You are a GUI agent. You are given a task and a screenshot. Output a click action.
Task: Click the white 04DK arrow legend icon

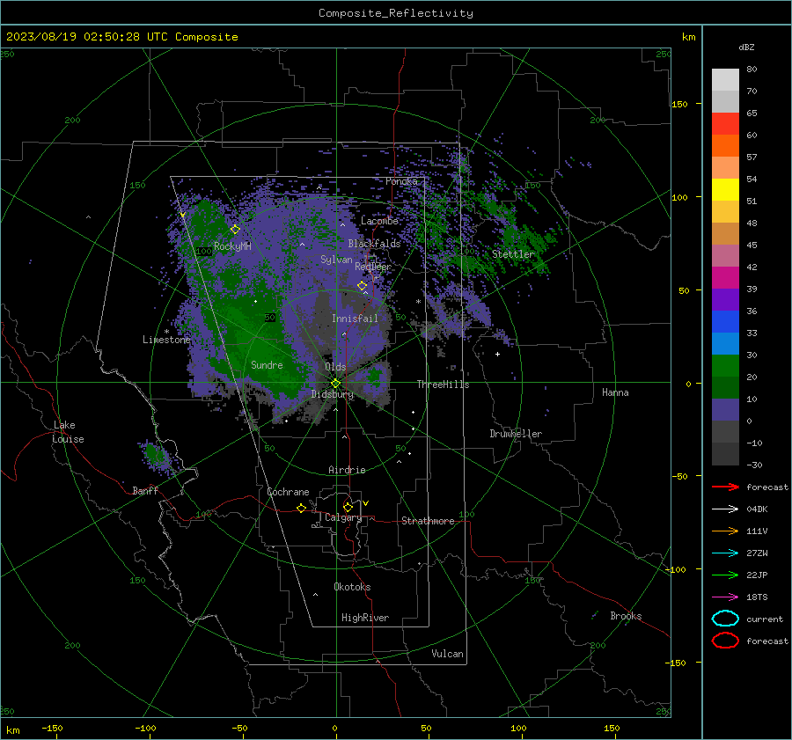[725, 509]
